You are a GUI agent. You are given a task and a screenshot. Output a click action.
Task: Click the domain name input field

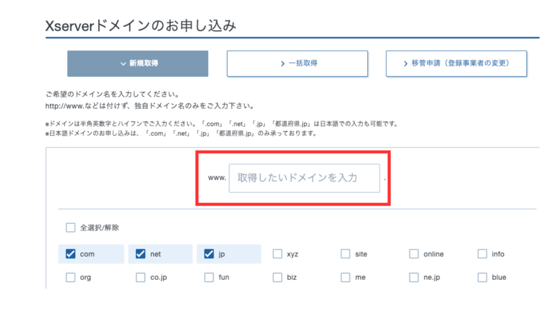305,178
